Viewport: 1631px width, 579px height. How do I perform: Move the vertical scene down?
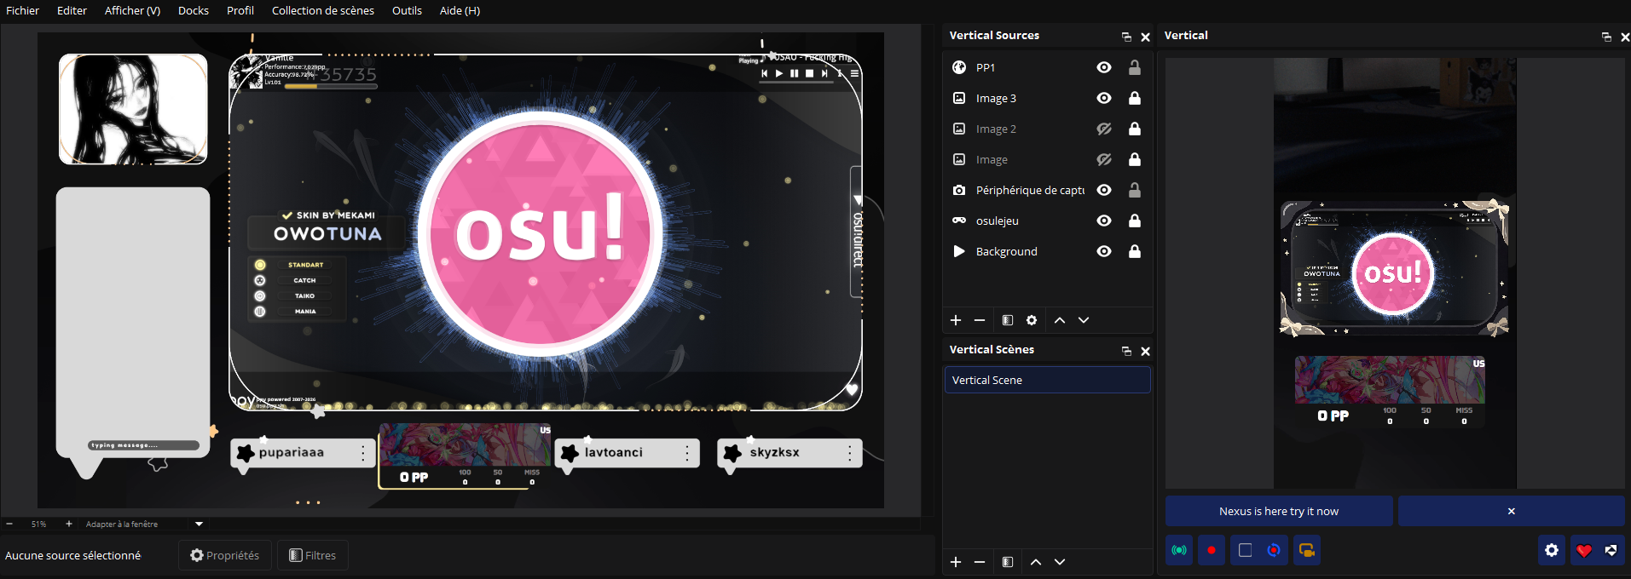click(1060, 562)
